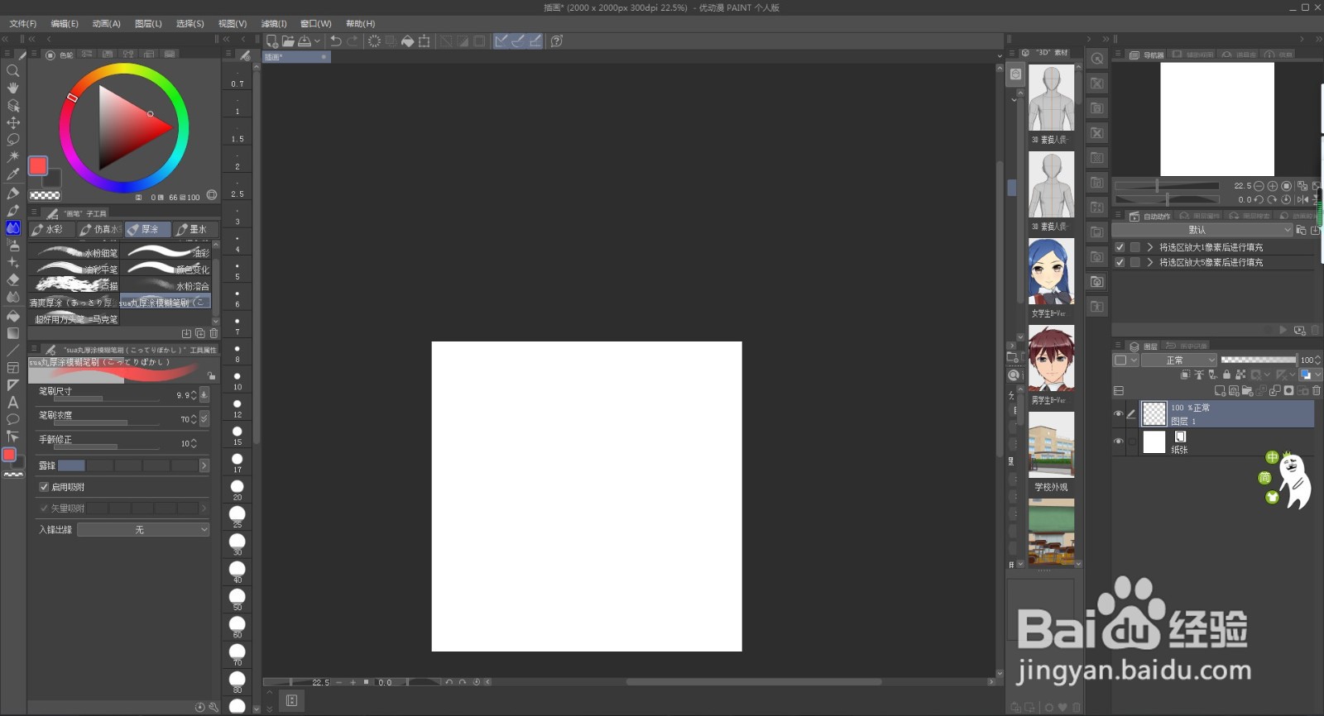1324x716 pixels.
Task: Click the transparent color swatch under color wheel
Action: tap(45, 196)
